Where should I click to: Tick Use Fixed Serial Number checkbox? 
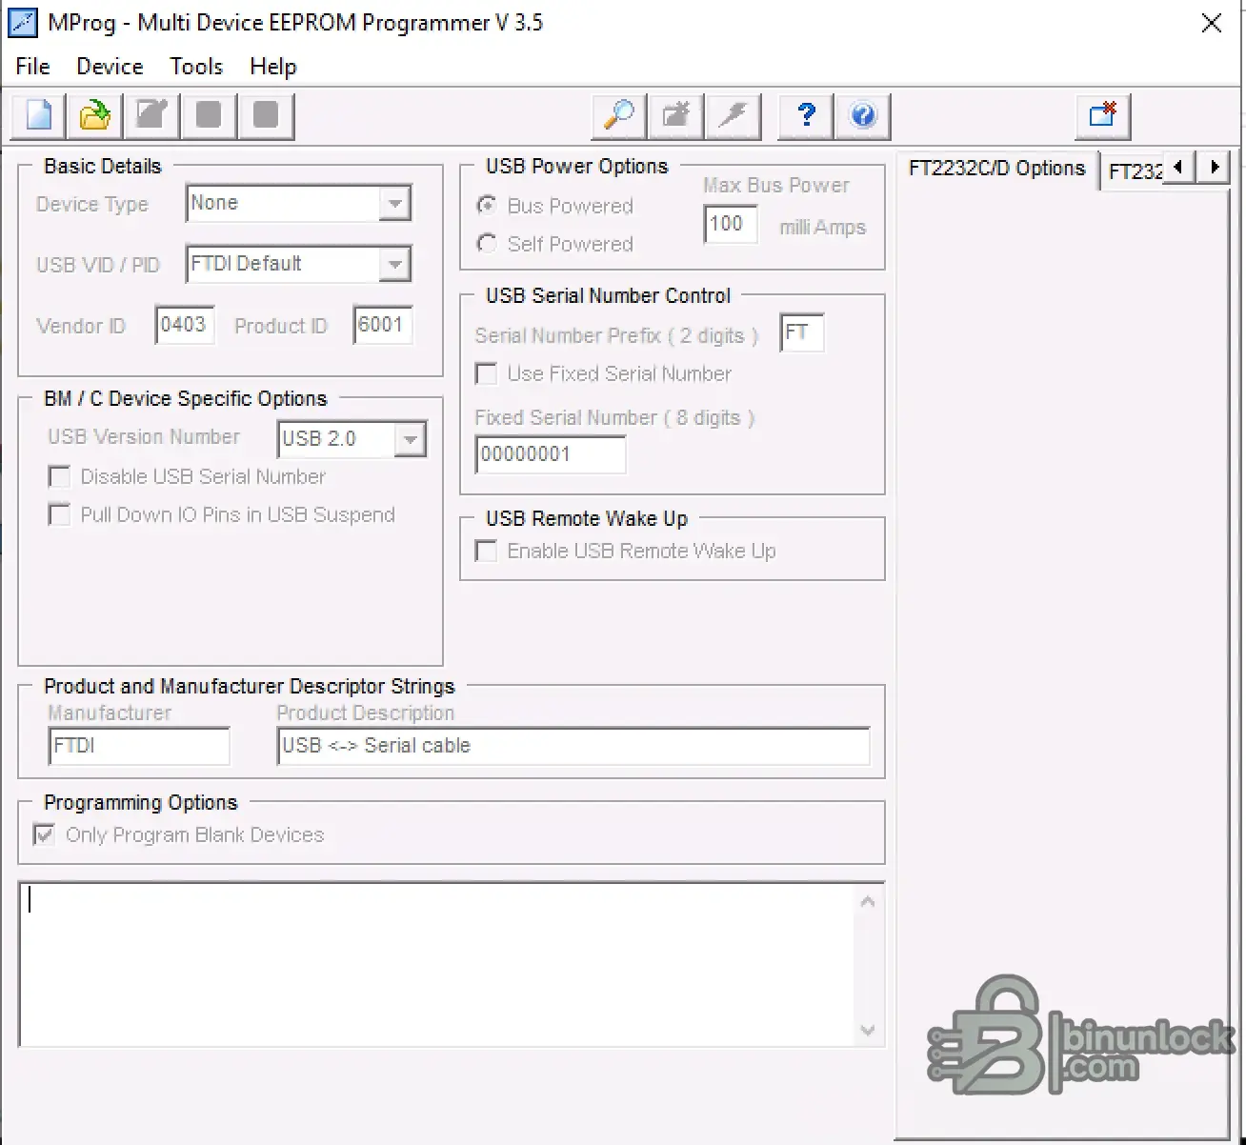pyautogui.click(x=486, y=373)
